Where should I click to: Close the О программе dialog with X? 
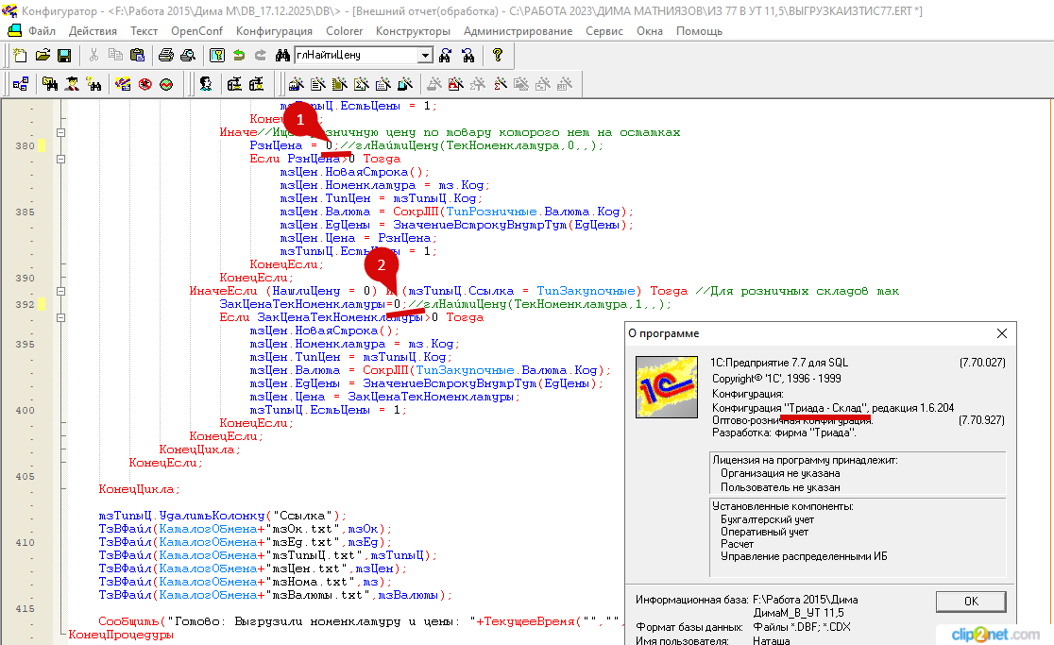pos(1002,333)
